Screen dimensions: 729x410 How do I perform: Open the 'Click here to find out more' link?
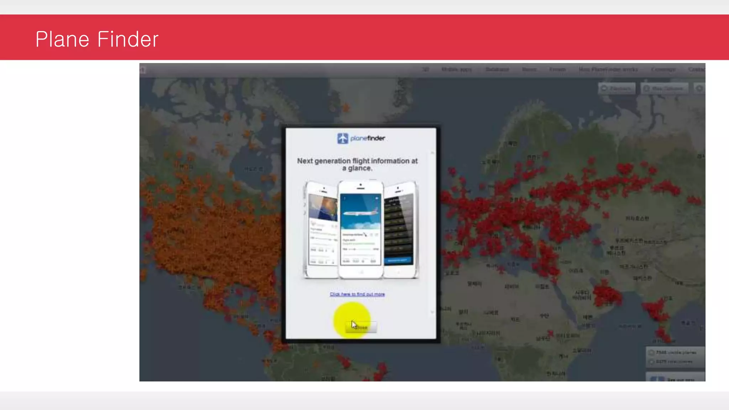tap(357, 294)
